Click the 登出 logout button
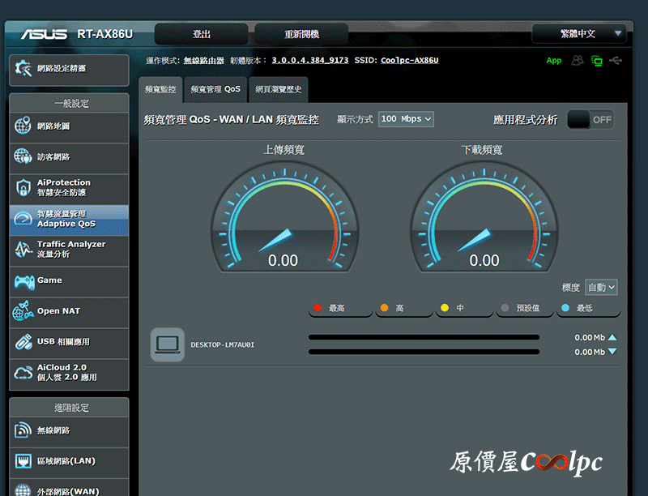 click(x=201, y=34)
